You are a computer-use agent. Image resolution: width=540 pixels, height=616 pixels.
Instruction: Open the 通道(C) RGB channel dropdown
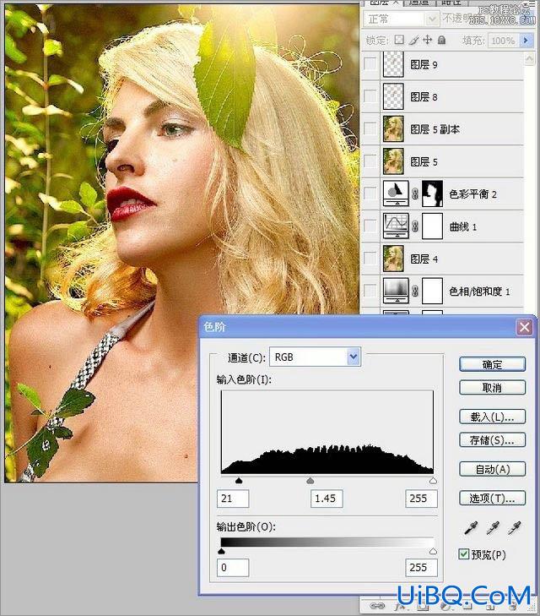pos(354,357)
